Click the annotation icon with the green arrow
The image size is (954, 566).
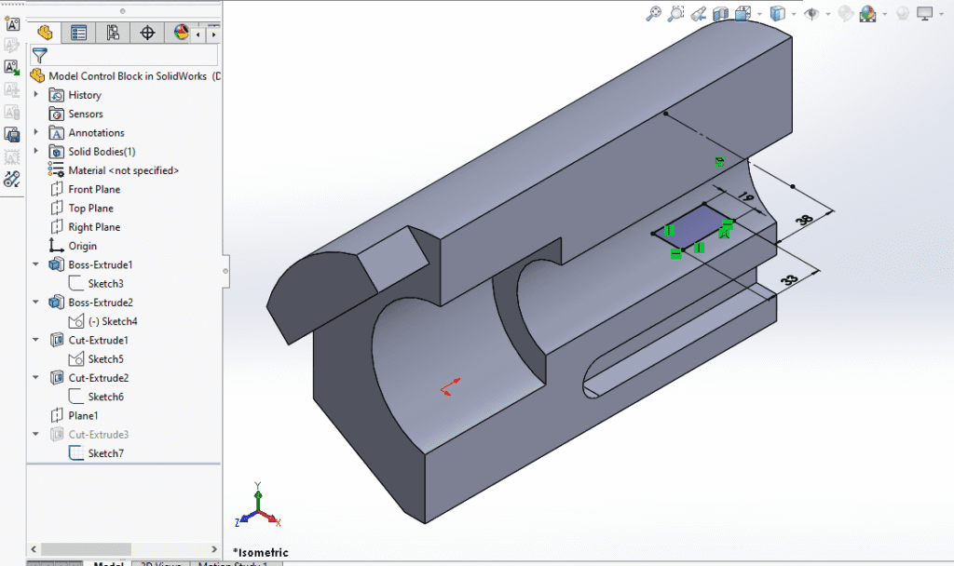[11, 67]
